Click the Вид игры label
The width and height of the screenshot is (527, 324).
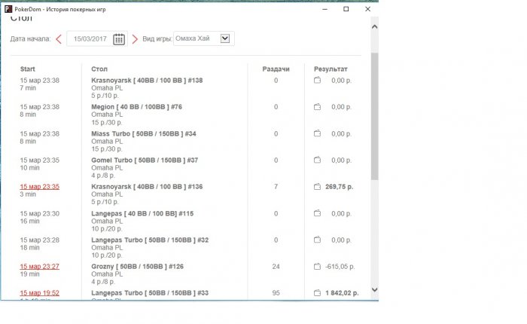(157, 39)
